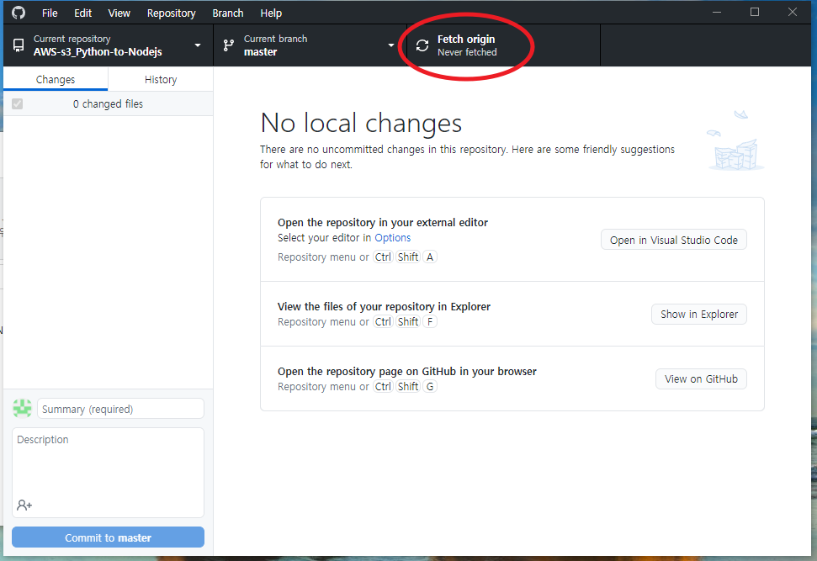Click the Description text area
The height and width of the screenshot is (561, 817).
pyautogui.click(x=108, y=473)
